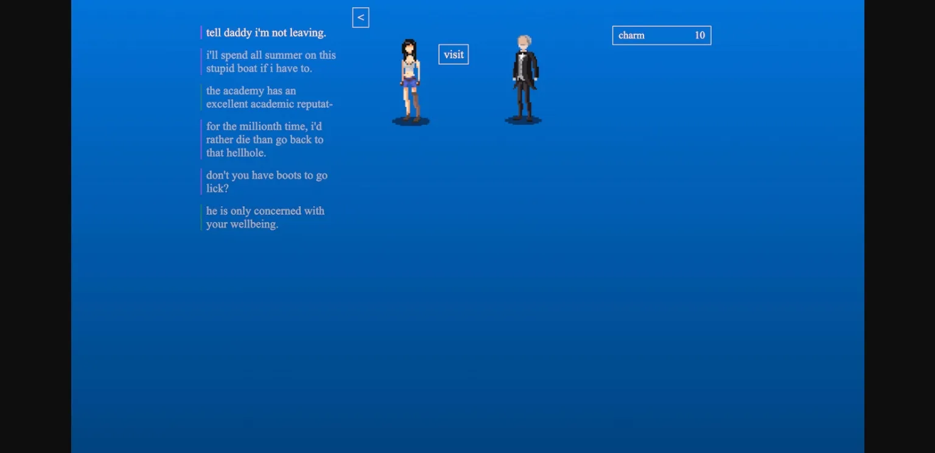Click the charm value of 10
This screenshot has height=453, width=935.
tap(699, 35)
